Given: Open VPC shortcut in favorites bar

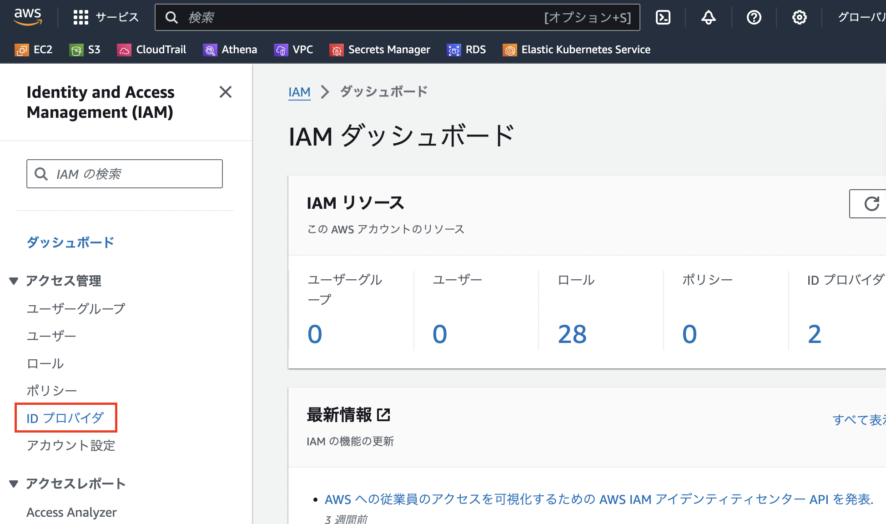Looking at the screenshot, I should pyautogui.click(x=293, y=50).
